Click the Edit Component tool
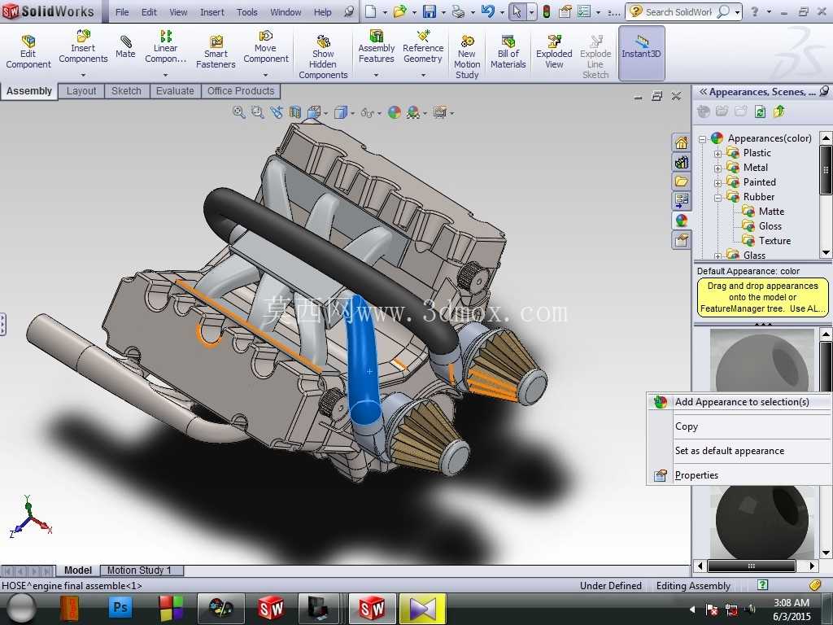Image resolution: width=833 pixels, height=625 pixels. click(x=28, y=51)
